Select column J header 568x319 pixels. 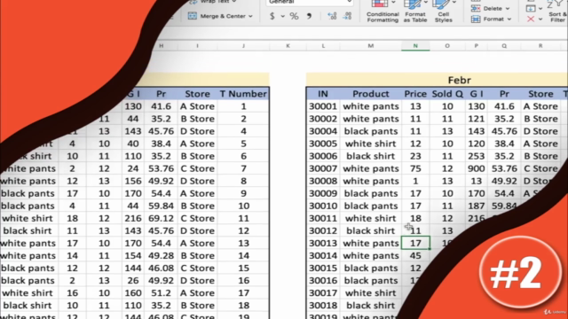pyautogui.click(x=243, y=46)
